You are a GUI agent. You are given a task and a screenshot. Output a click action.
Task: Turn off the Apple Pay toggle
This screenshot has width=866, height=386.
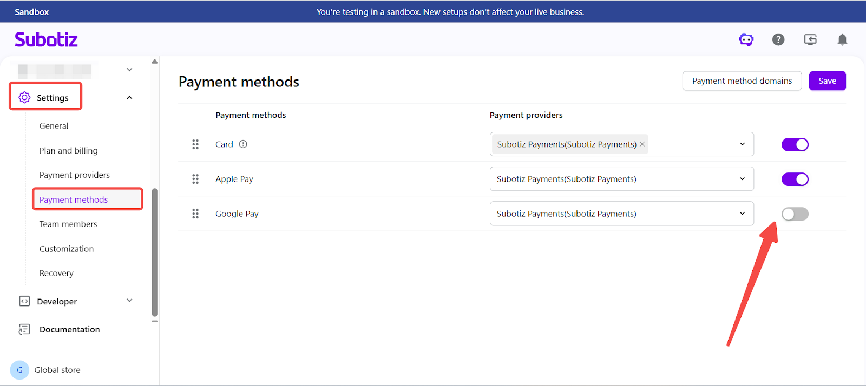pos(795,179)
